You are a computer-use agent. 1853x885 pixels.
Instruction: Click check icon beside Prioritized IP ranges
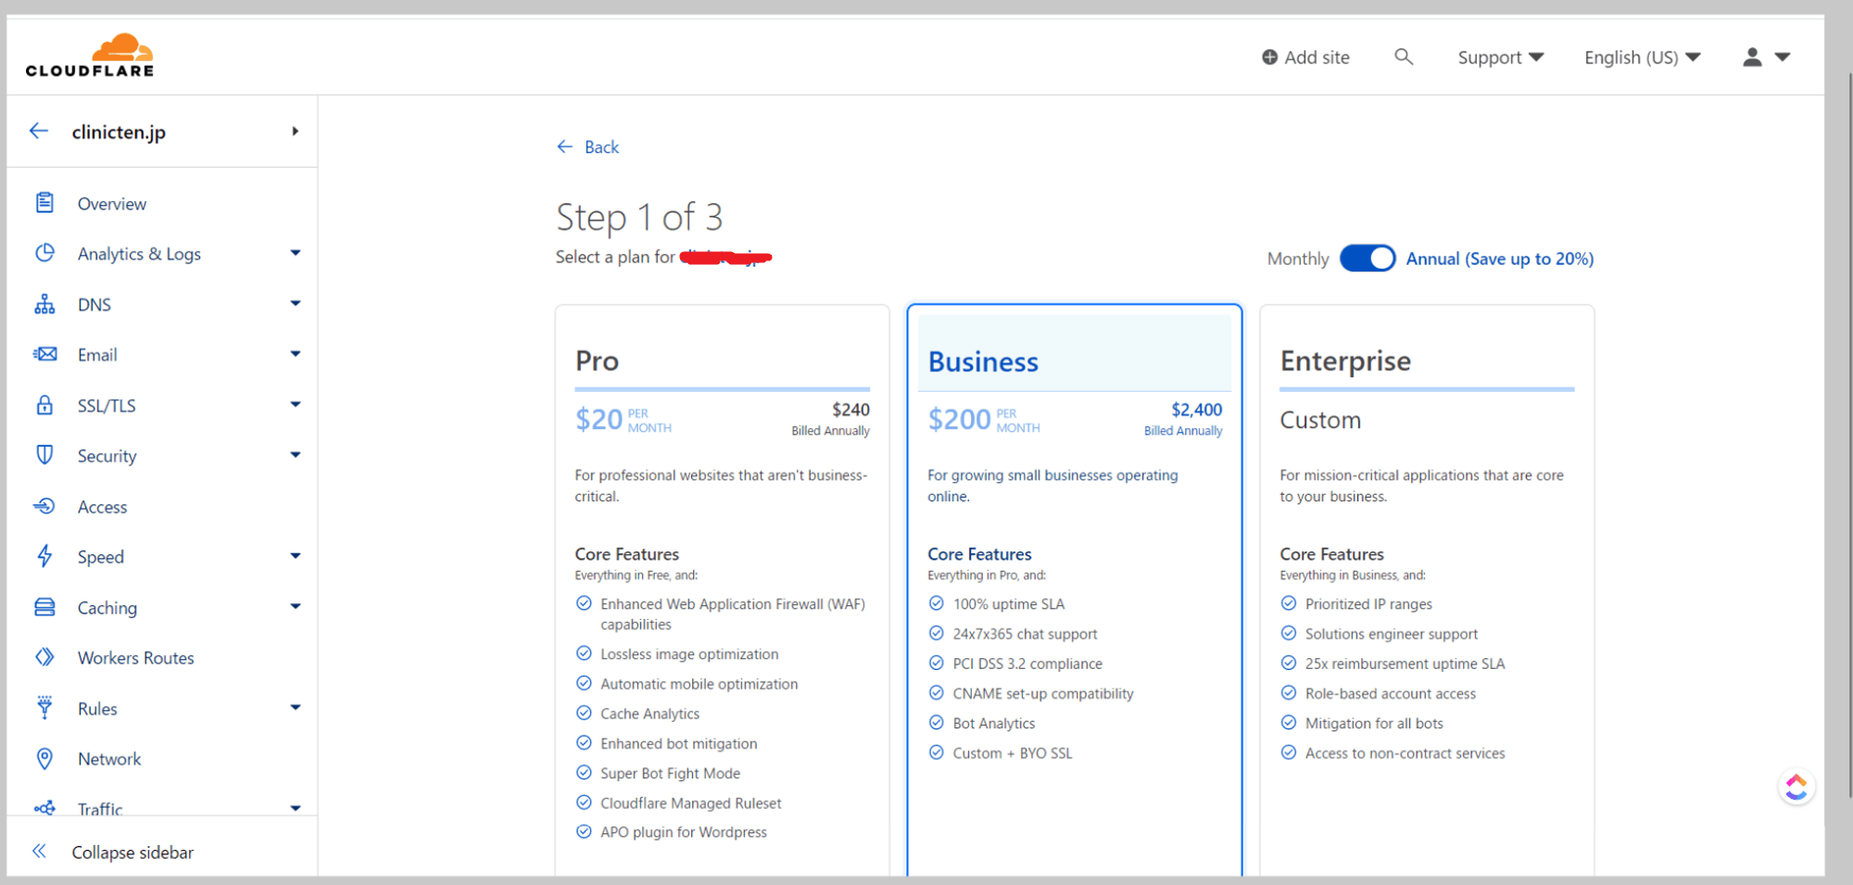(1288, 603)
